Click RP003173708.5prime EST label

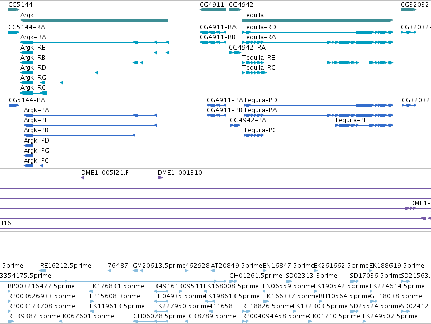pos(42,306)
